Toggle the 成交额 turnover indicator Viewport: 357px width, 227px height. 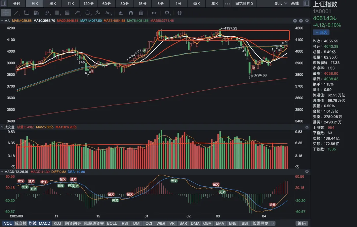click(x=20, y=223)
